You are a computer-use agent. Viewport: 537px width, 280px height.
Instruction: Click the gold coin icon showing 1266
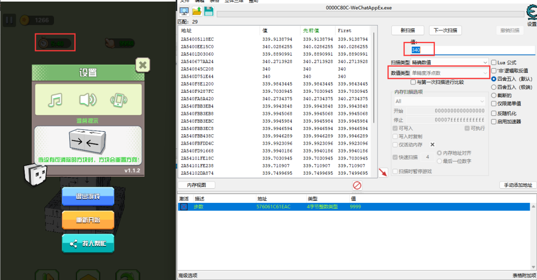click(25, 20)
